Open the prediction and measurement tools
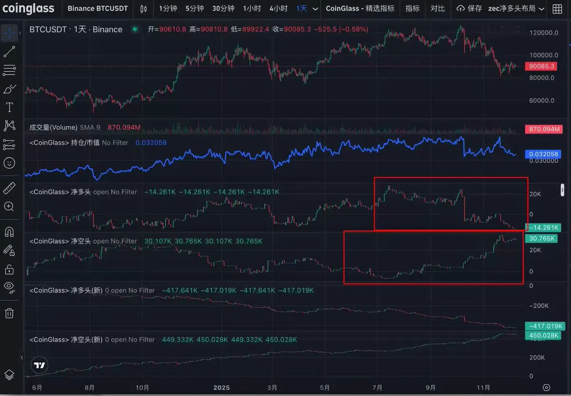The height and width of the screenshot is (396, 571). pyautogui.click(x=9, y=145)
